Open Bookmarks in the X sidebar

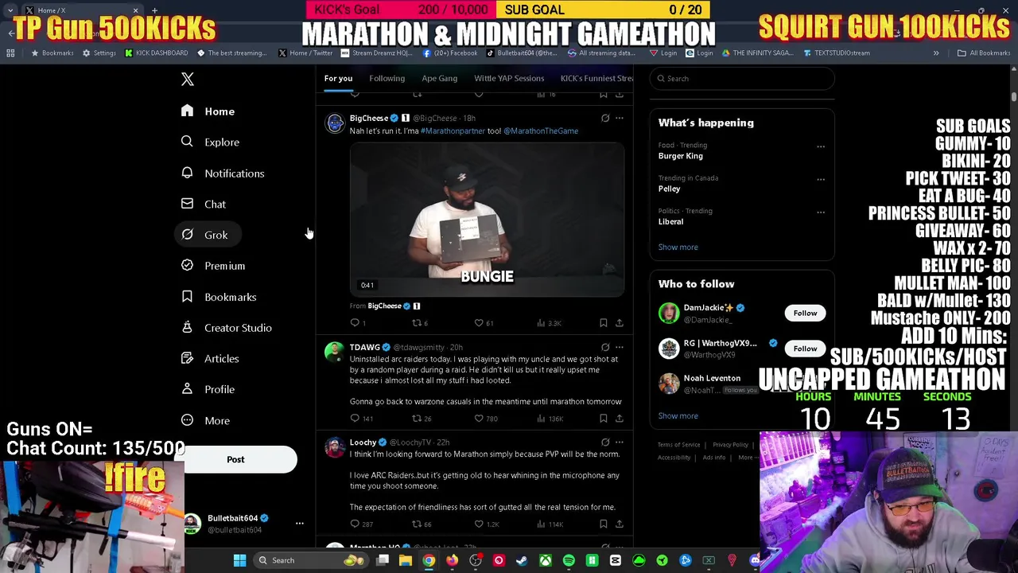click(x=218, y=297)
